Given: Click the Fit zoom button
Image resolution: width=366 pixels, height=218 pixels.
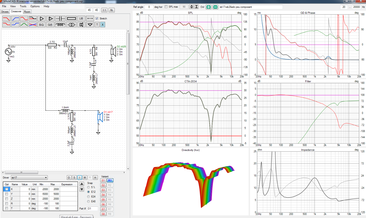Looking at the screenshot, I should tap(112, 10).
